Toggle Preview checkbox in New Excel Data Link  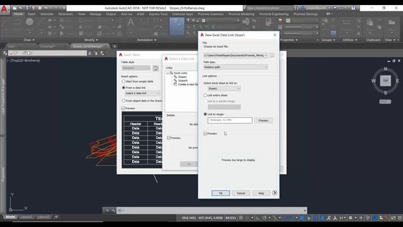[x=205, y=133]
